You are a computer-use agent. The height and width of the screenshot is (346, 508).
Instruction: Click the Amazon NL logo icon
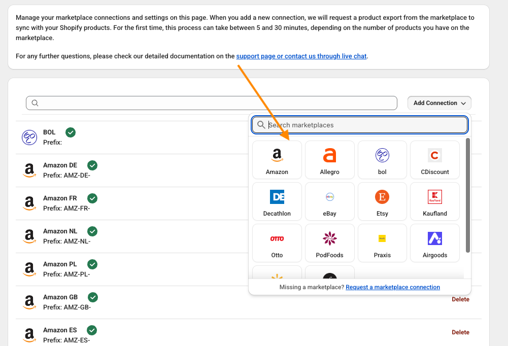(29, 236)
